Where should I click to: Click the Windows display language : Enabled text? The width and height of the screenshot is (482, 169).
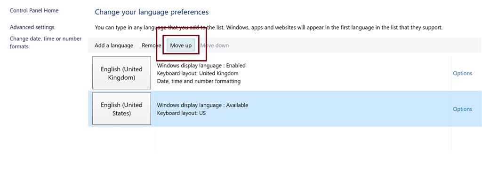[x=201, y=65]
